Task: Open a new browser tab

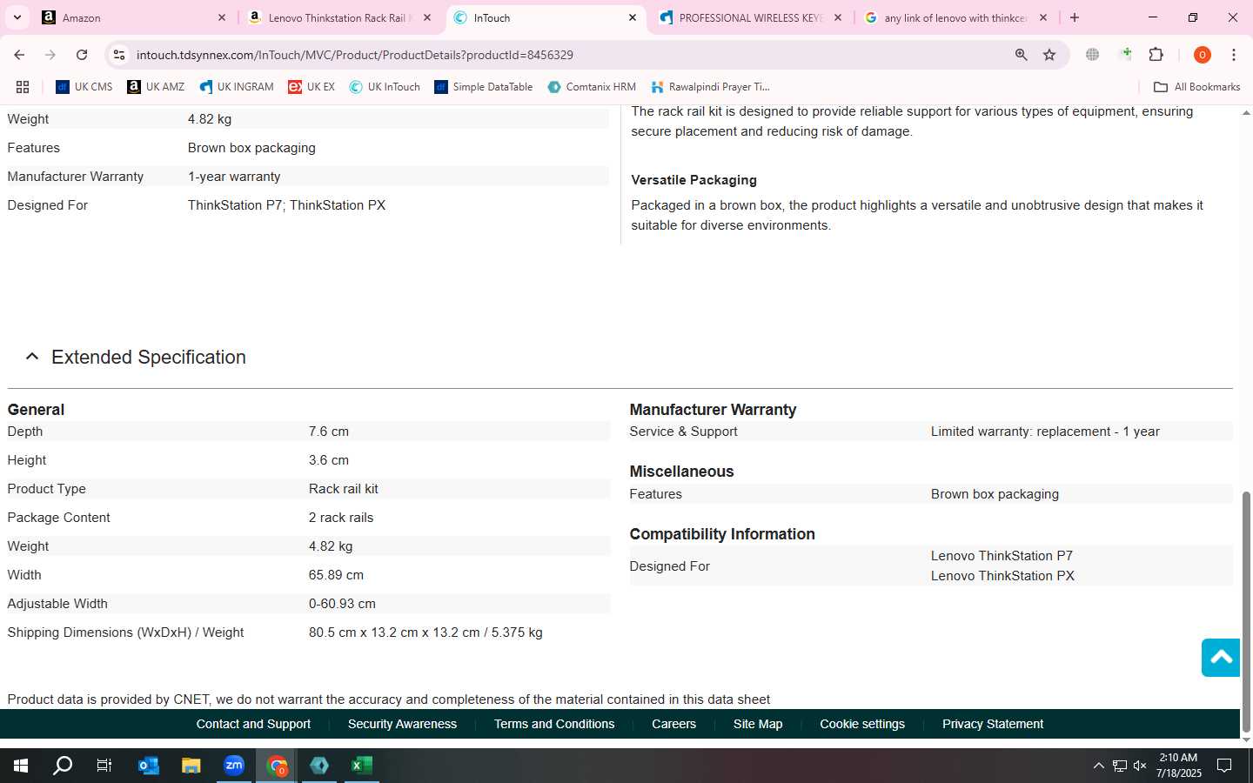Action: (1075, 17)
